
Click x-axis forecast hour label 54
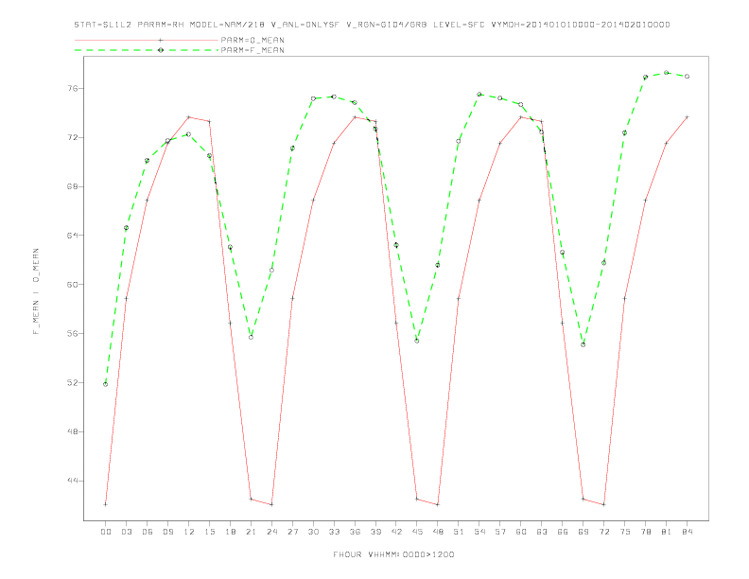click(x=479, y=532)
